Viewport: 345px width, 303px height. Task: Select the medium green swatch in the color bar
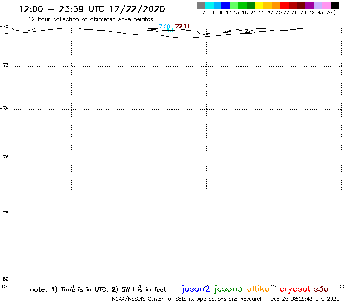(243, 6)
